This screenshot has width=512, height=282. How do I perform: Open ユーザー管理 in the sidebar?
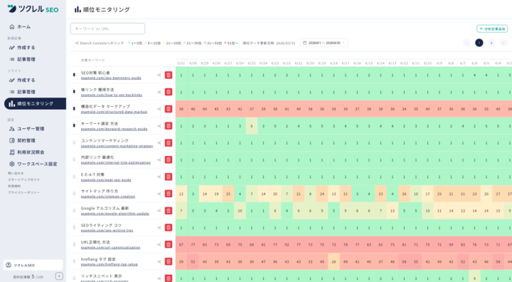[27, 129]
